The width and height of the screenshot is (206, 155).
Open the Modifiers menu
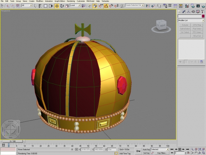tap(40, 1)
